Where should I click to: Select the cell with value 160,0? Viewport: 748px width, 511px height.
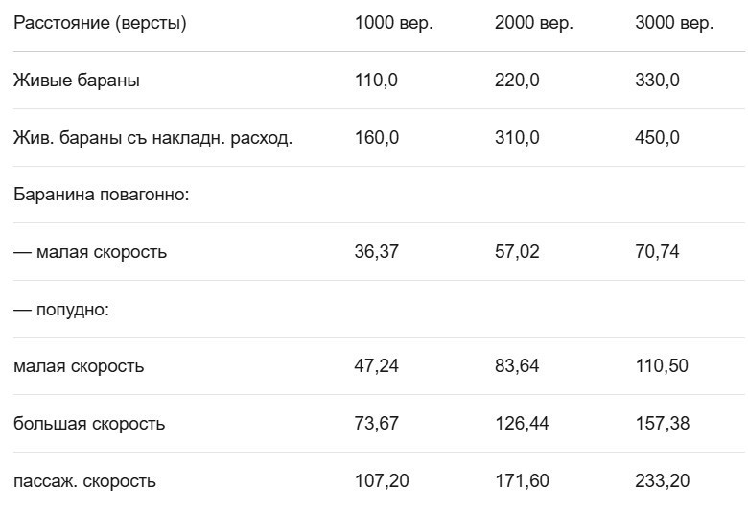tap(377, 138)
